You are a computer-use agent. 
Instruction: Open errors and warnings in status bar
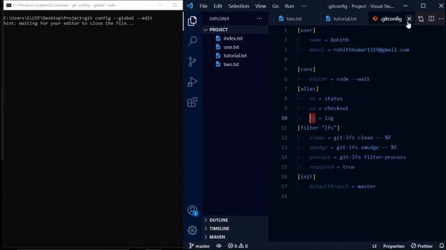click(238, 246)
